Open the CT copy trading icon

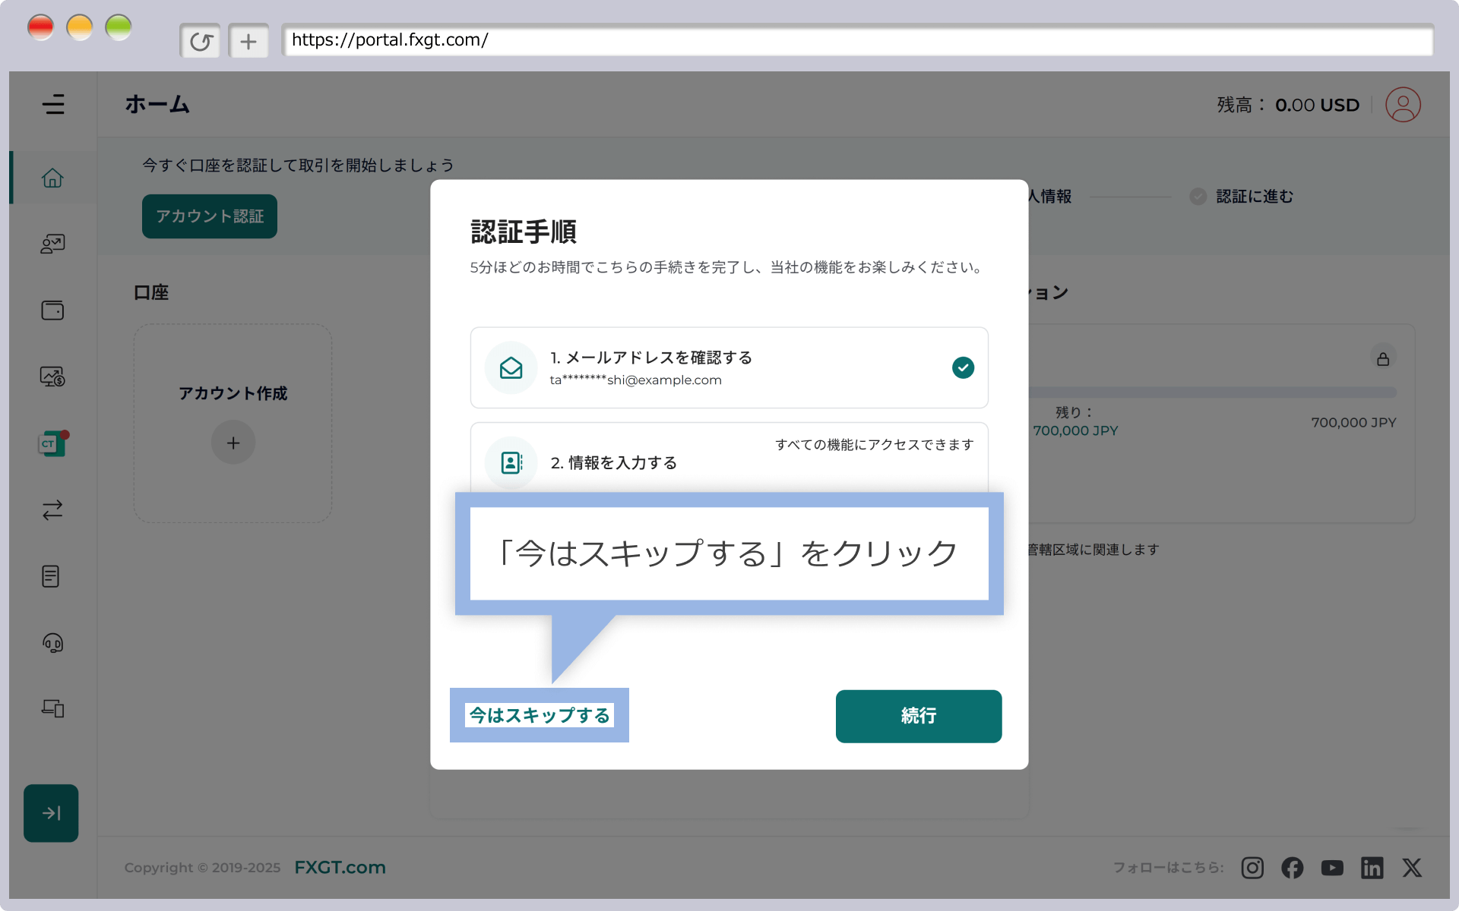(52, 443)
